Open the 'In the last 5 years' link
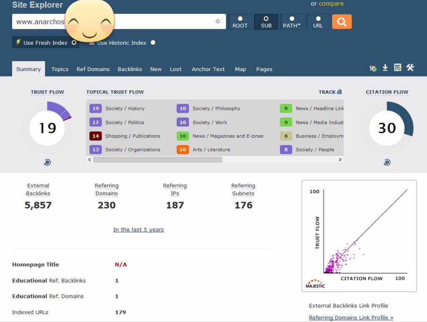The image size is (427, 322). [x=138, y=229]
